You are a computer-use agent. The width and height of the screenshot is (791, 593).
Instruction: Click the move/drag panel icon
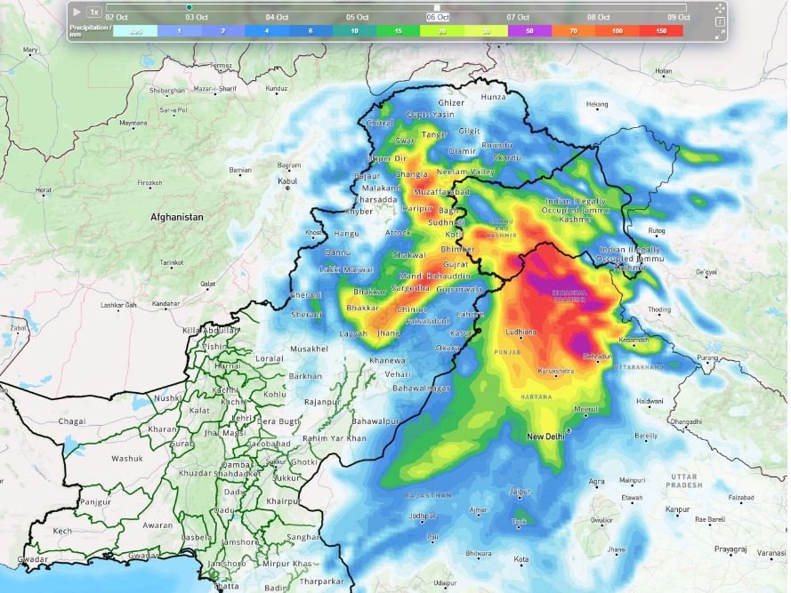tap(720, 8)
